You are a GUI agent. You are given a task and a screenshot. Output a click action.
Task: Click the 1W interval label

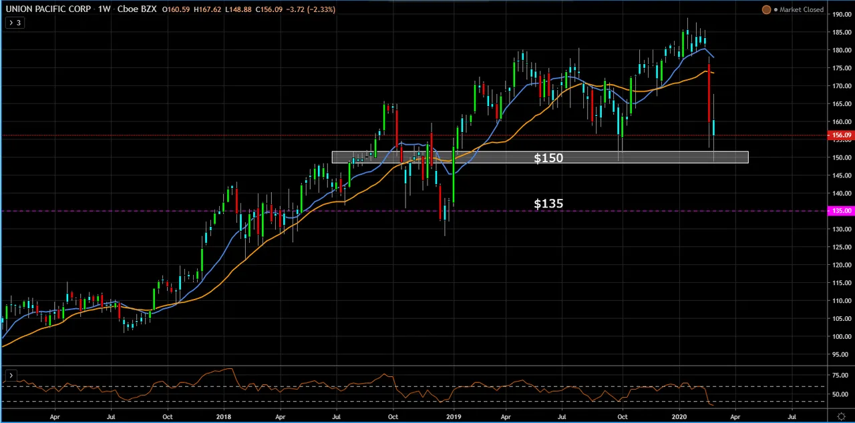(104, 9)
